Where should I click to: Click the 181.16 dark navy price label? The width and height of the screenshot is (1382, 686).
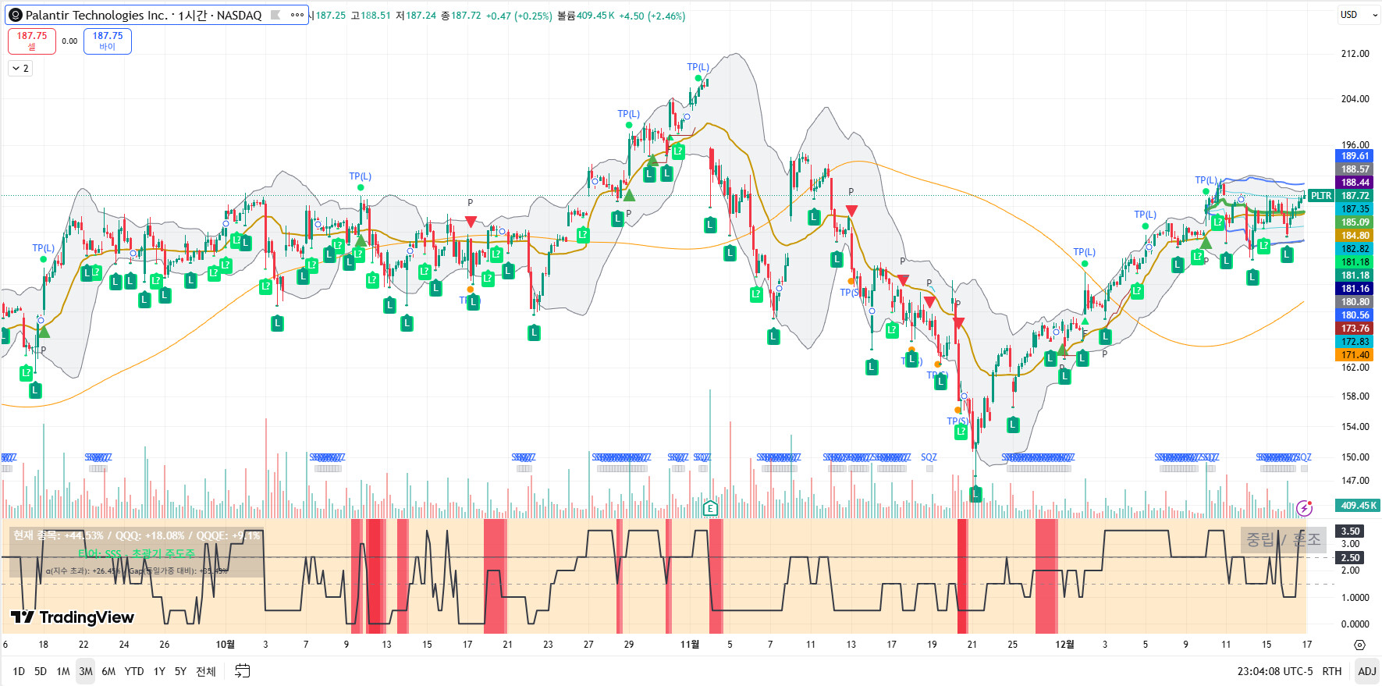(x=1355, y=289)
